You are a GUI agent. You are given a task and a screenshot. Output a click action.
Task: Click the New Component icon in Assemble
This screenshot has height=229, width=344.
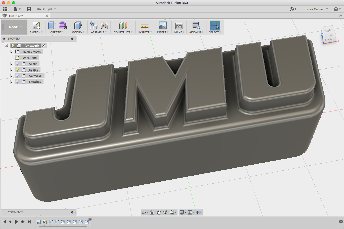click(x=93, y=25)
